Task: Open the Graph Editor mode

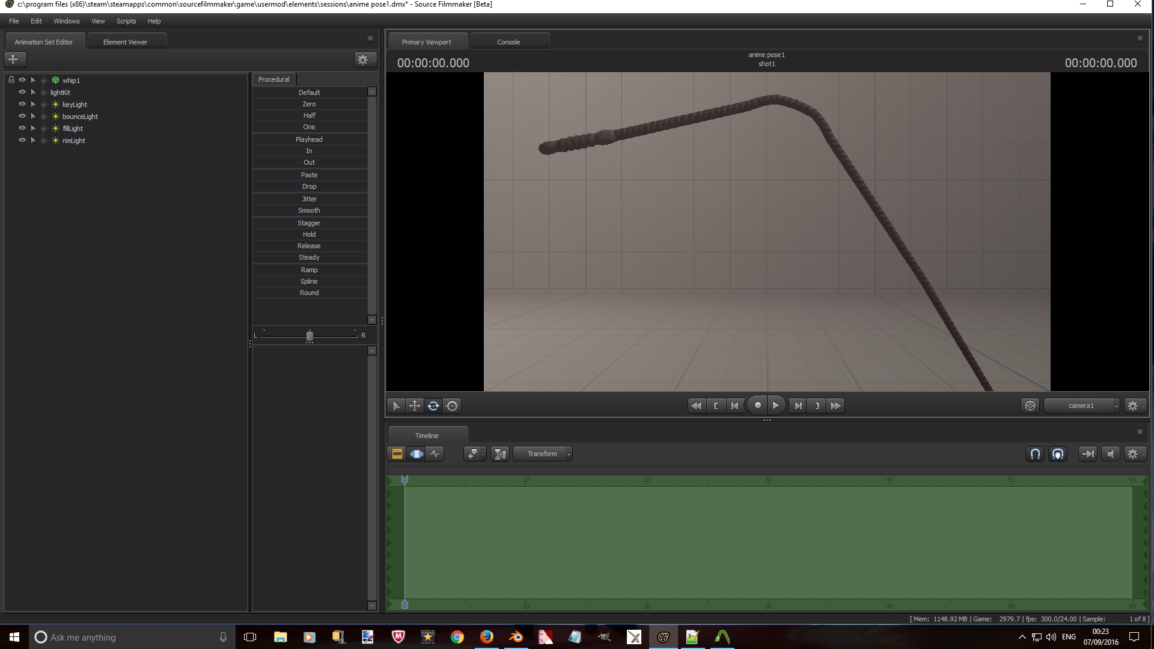Action: [435, 454]
